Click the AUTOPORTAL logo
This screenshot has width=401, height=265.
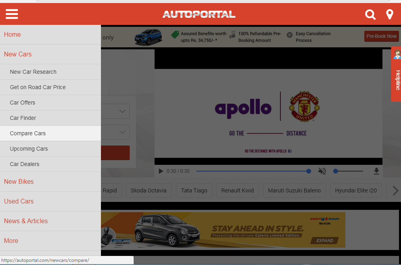click(199, 14)
